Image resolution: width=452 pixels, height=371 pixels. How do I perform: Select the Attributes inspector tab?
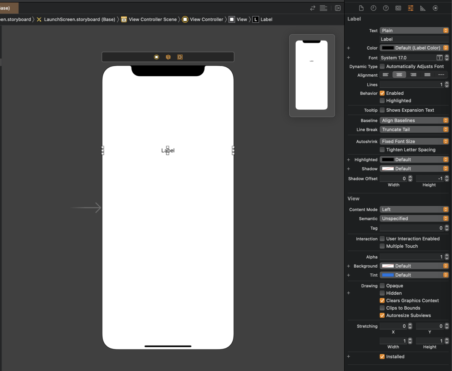(411, 8)
